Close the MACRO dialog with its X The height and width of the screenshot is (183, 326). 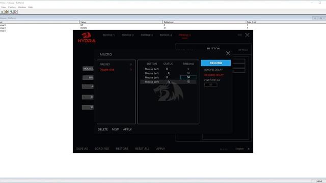[x=228, y=53]
